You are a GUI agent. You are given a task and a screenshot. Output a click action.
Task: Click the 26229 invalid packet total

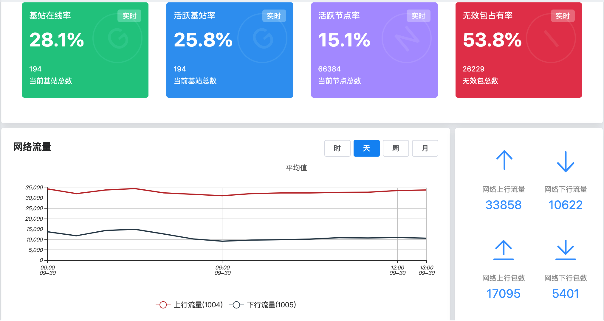coord(473,69)
